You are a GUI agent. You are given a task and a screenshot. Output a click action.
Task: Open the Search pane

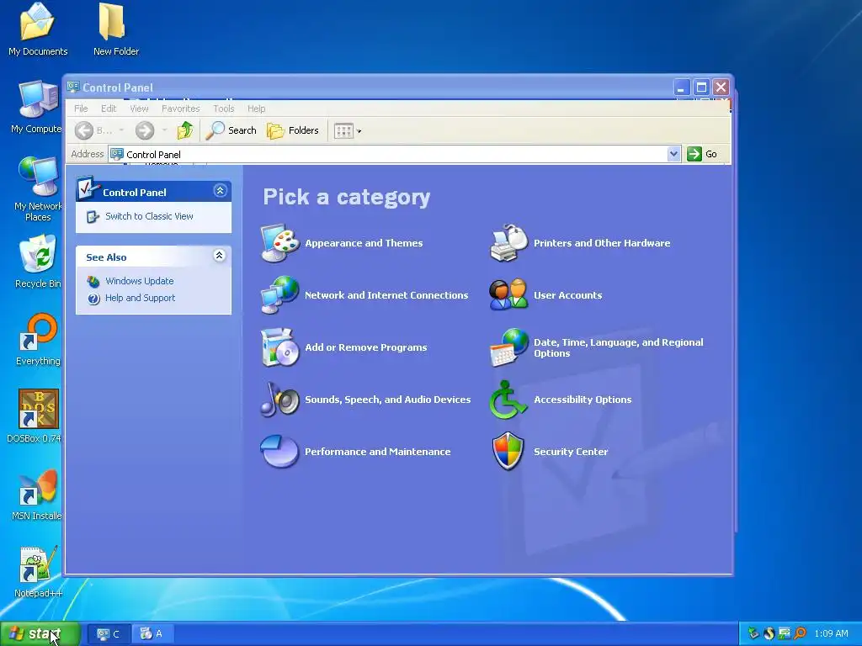pyautogui.click(x=231, y=130)
